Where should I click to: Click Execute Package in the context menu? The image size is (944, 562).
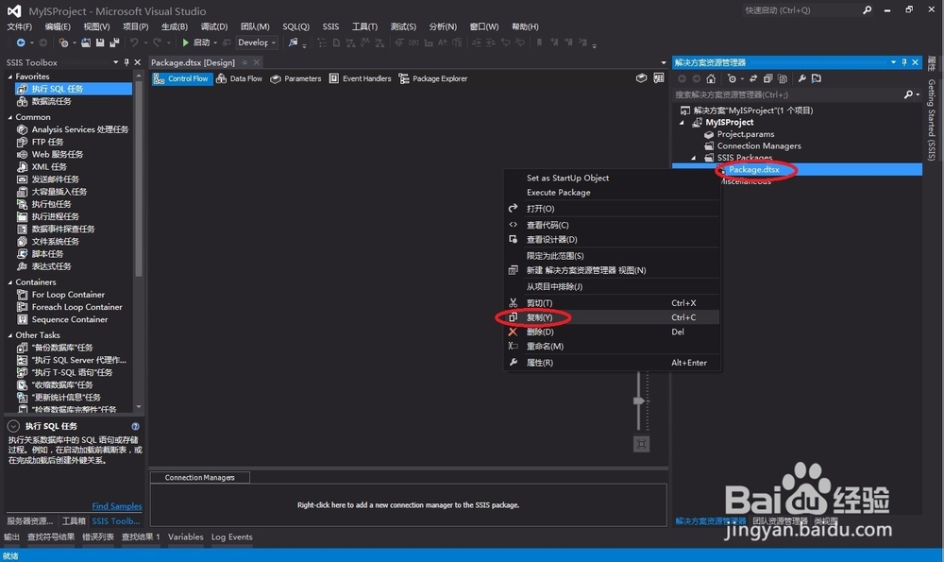click(611, 192)
